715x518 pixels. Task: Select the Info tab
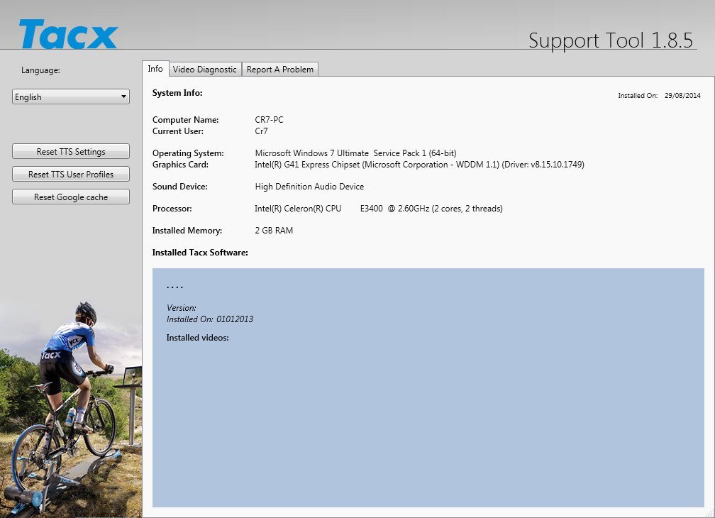[x=155, y=68]
